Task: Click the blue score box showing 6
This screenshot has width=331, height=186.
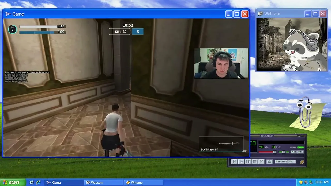Action: tap(138, 32)
